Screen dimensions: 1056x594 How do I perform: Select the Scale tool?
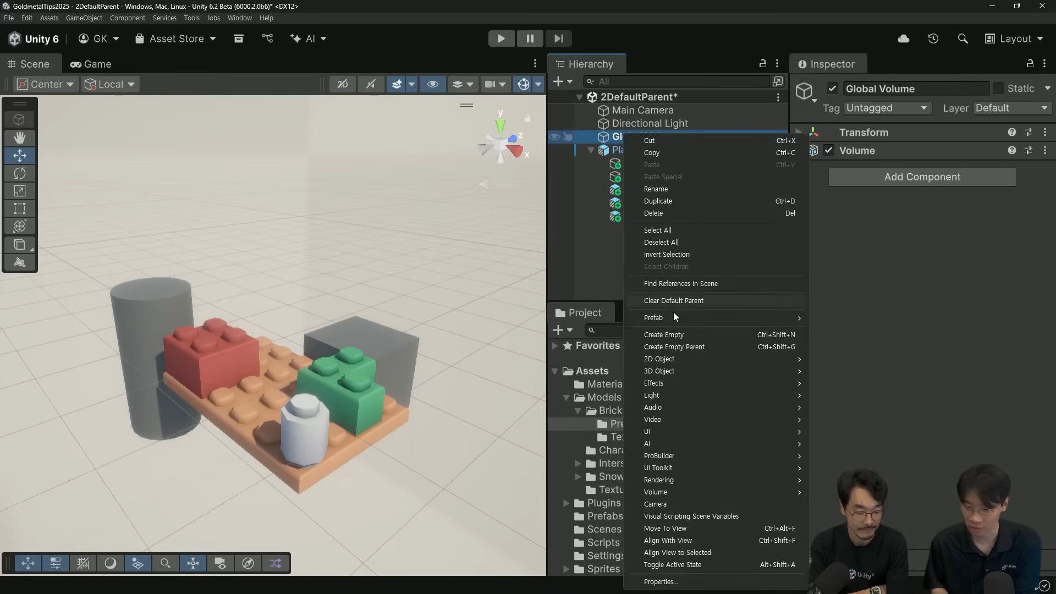20,191
